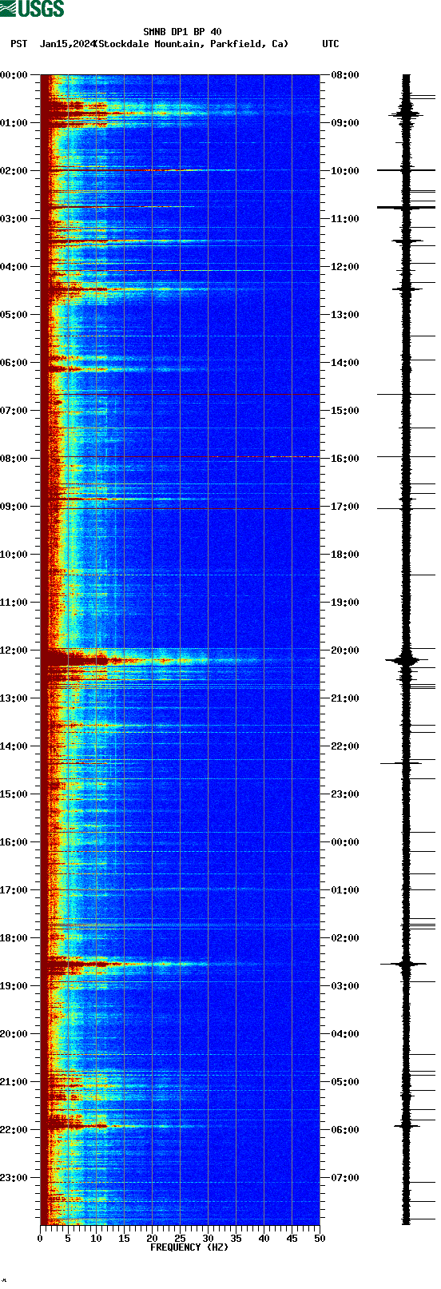This screenshot has height=1289, width=441.
Task: Click 'Stockdale Mountain, Parkfield, Ca' station text
Action: point(191,44)
